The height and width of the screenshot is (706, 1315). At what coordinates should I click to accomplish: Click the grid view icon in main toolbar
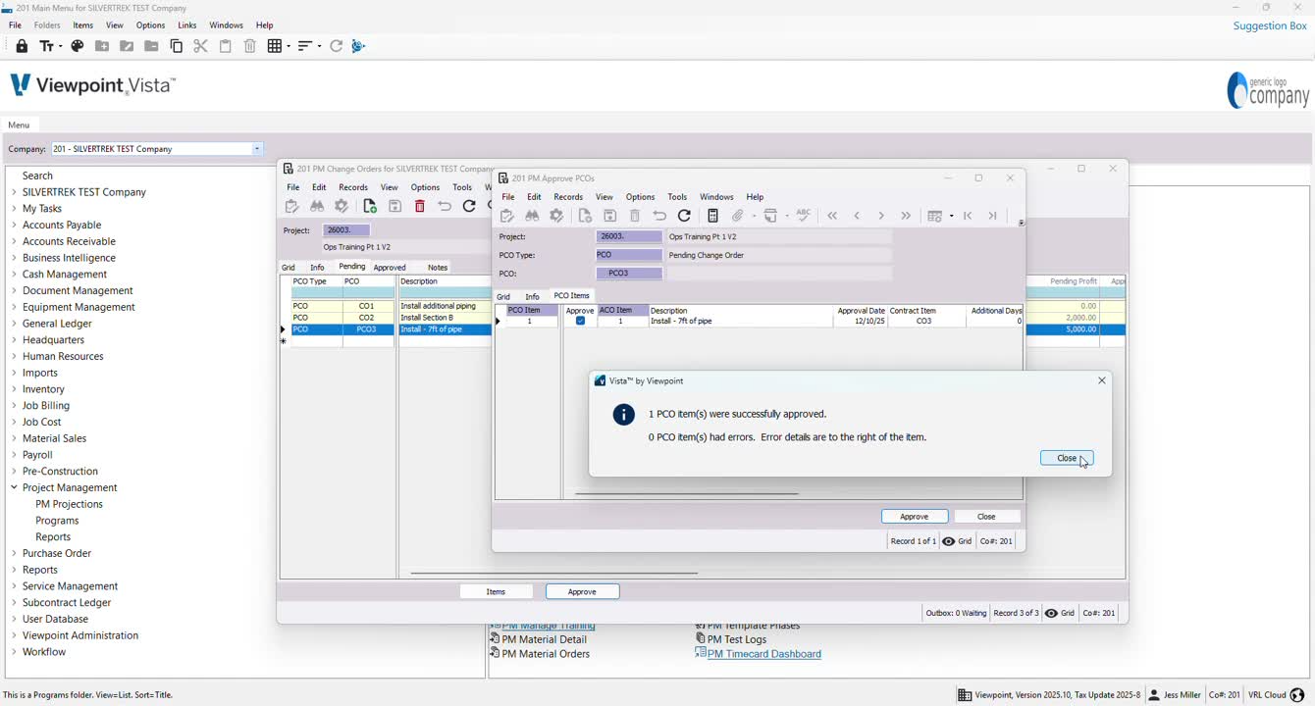(x=275, y=46)
